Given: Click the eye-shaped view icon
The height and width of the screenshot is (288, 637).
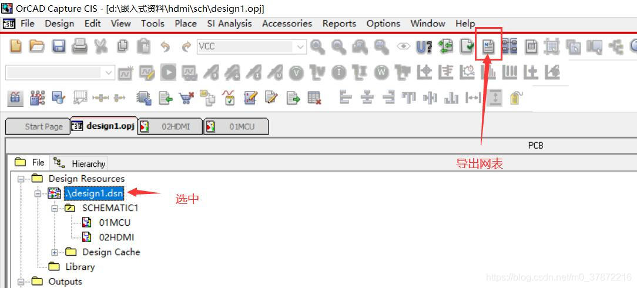Looking at the screenshot, I should click(x=403, y=46).
